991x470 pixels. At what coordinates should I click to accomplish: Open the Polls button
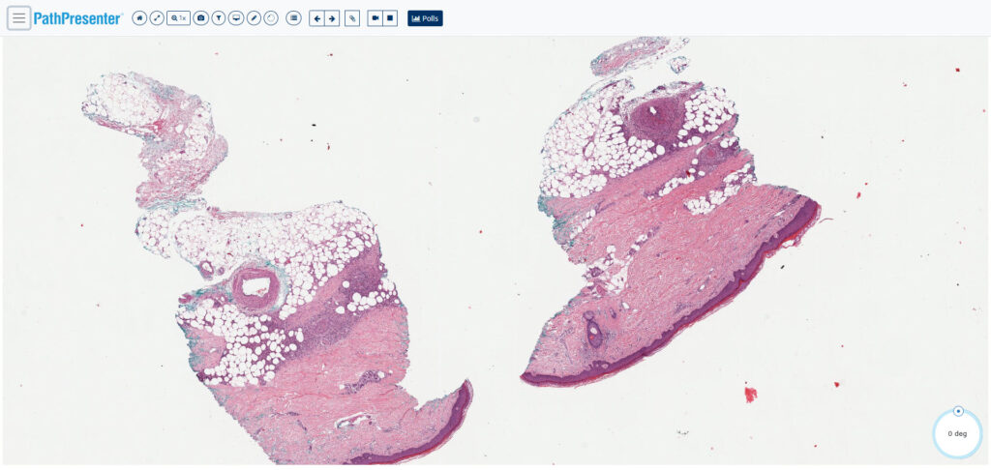426,18
